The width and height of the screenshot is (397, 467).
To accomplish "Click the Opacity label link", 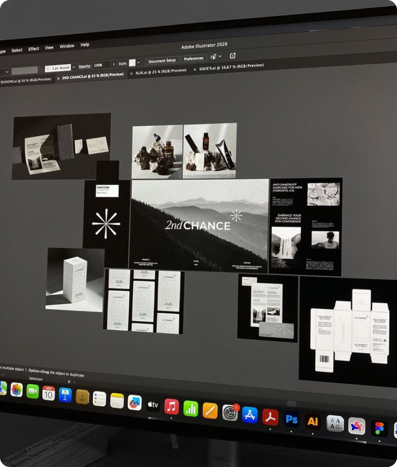I will 85,66.
